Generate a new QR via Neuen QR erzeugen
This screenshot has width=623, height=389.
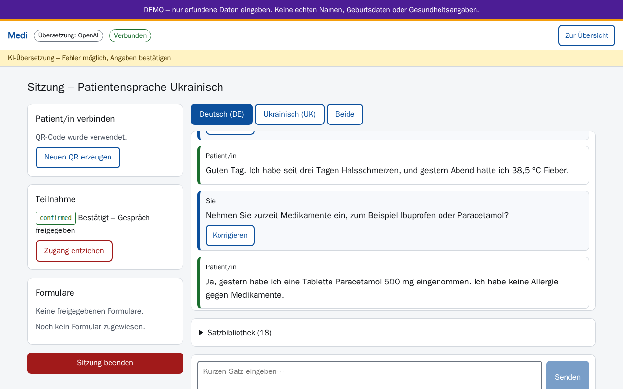78,158
